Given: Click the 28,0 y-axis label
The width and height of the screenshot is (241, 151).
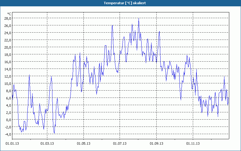Looking at the screenshot, I should click(x=8, y=18).
